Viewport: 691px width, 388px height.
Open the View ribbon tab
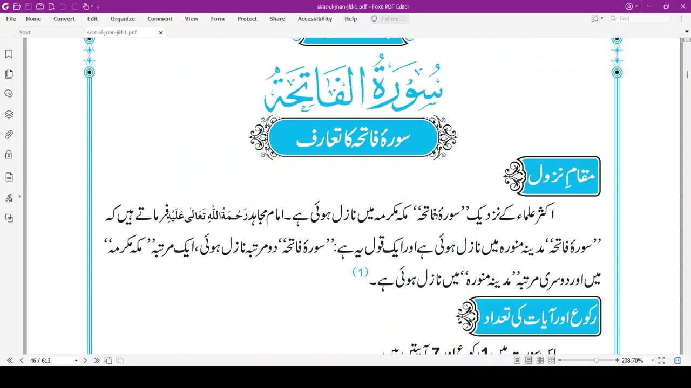point(192,19)
